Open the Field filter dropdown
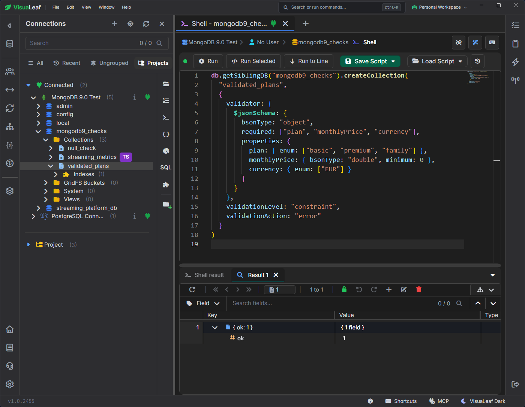 coord(203,303)
